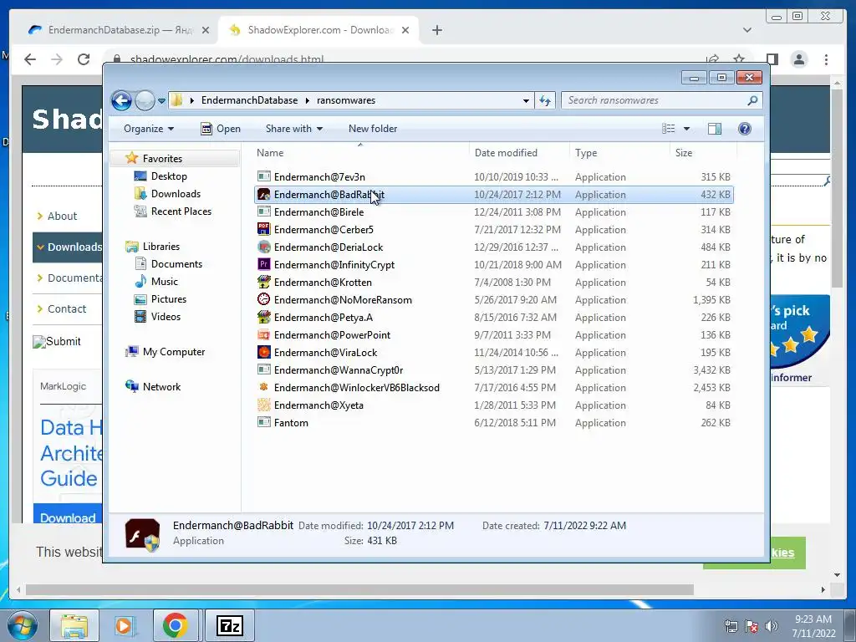Open About link on ShadowExplorer page
Viewport: 856px width, 642px height.
pos(62,217)
